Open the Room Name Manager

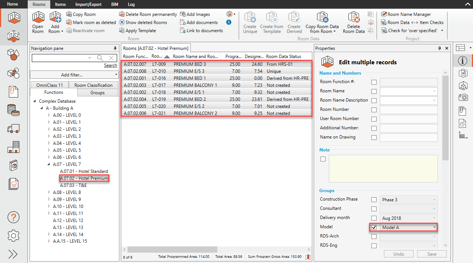(406, 14)
